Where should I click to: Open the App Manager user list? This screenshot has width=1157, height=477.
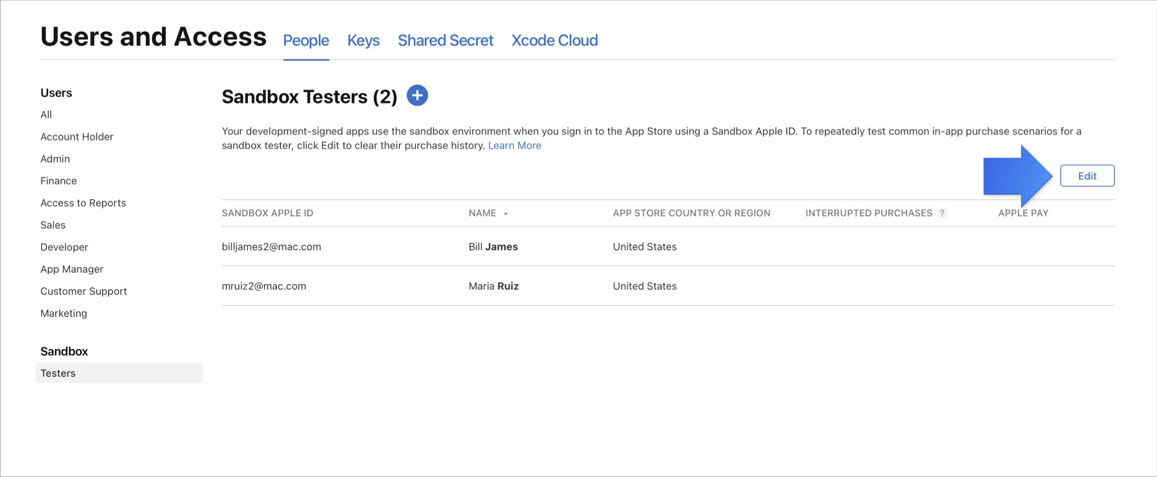(x=71, y=269)
